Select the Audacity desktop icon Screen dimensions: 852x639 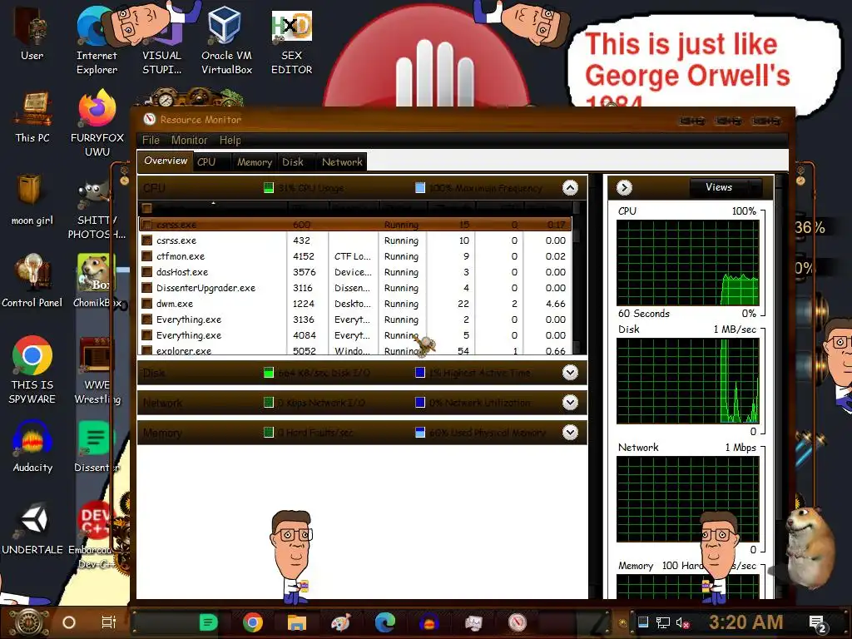point(32,447)
